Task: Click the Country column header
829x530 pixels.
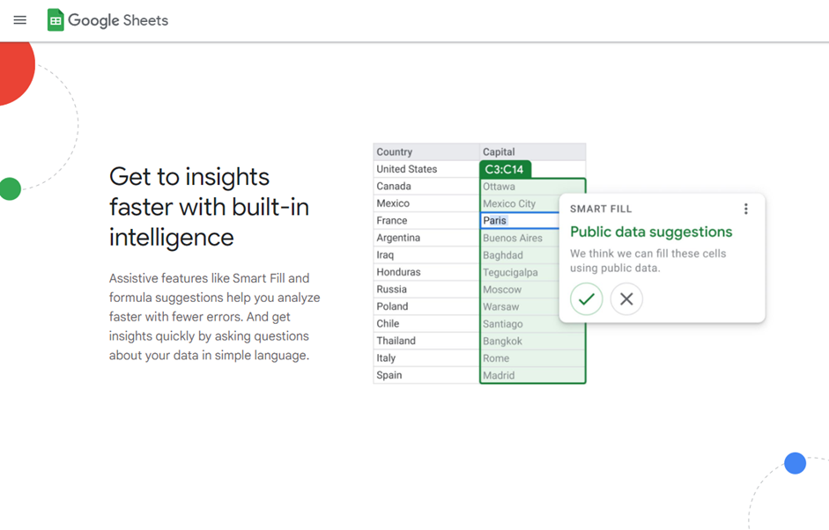Action: tap(426, 151)
